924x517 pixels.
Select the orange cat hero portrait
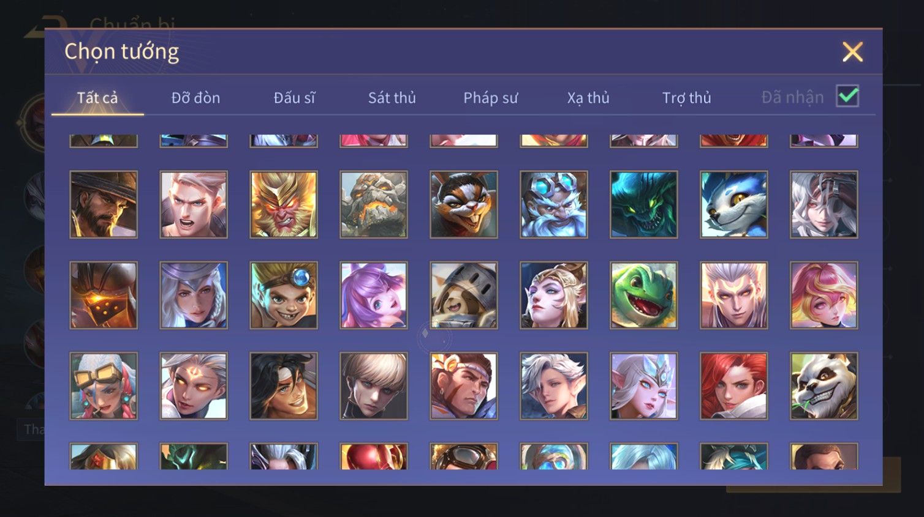pyautogui.click(x=464, y=204)
